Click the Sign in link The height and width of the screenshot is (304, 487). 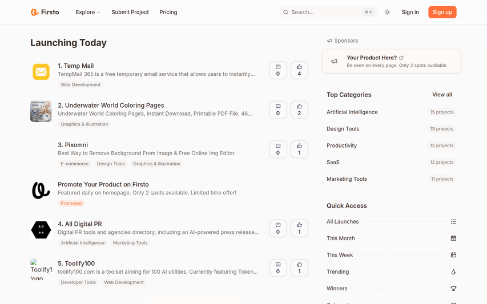point(410,12)
